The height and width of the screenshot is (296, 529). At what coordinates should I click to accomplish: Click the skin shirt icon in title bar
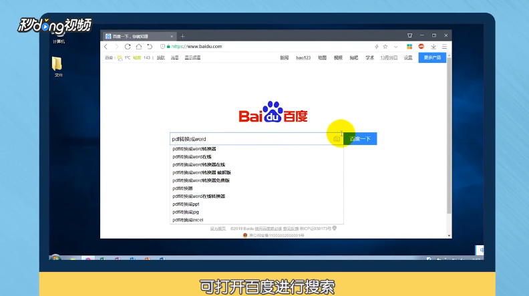[409, 35]
